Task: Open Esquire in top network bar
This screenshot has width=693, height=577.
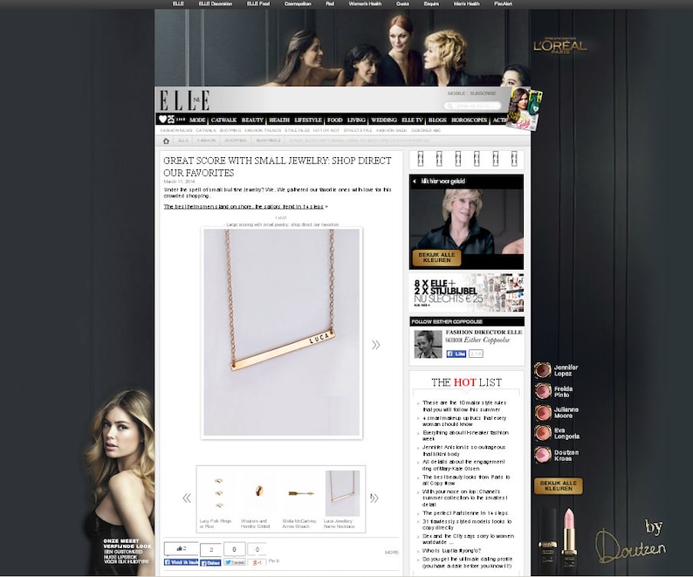Action: [431, 4]
